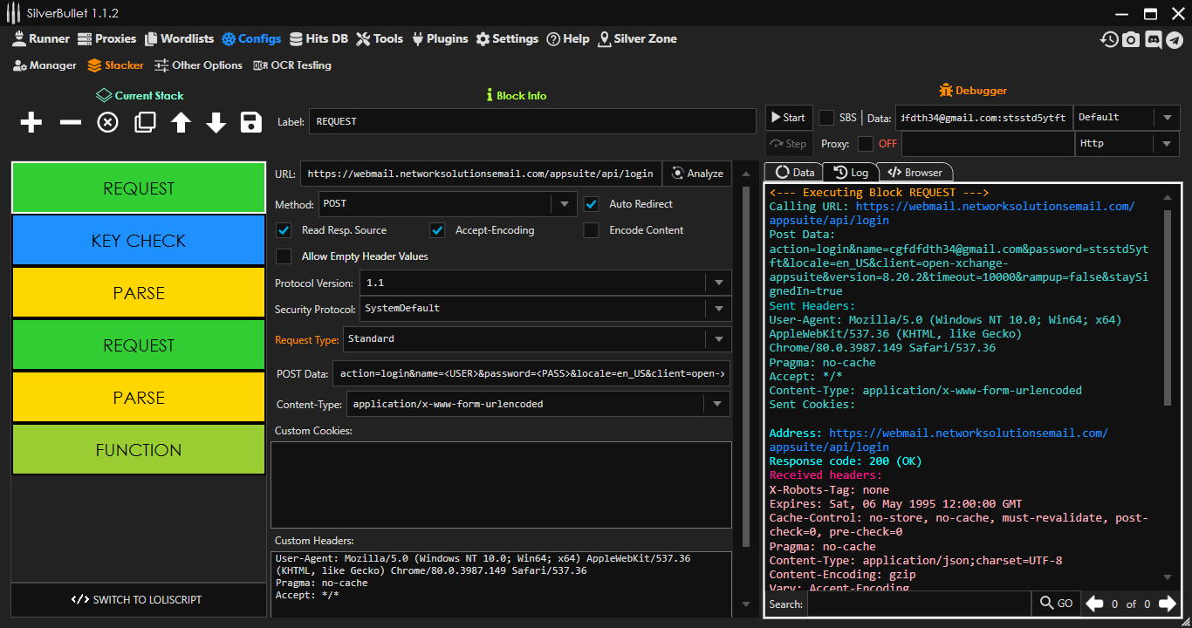Remove selected block with minus icon
Viewport: 1192px width, 628px height.
[x=70, y=123]
